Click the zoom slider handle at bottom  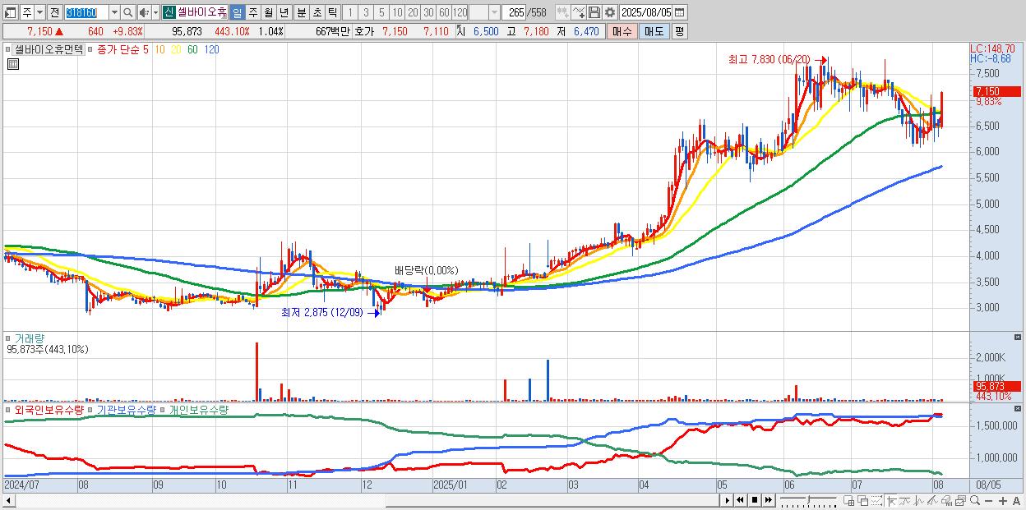[808, 499]
